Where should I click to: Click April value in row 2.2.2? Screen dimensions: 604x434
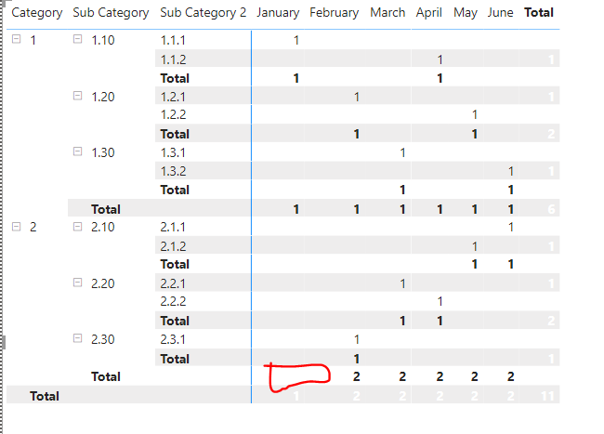(440, 301)
